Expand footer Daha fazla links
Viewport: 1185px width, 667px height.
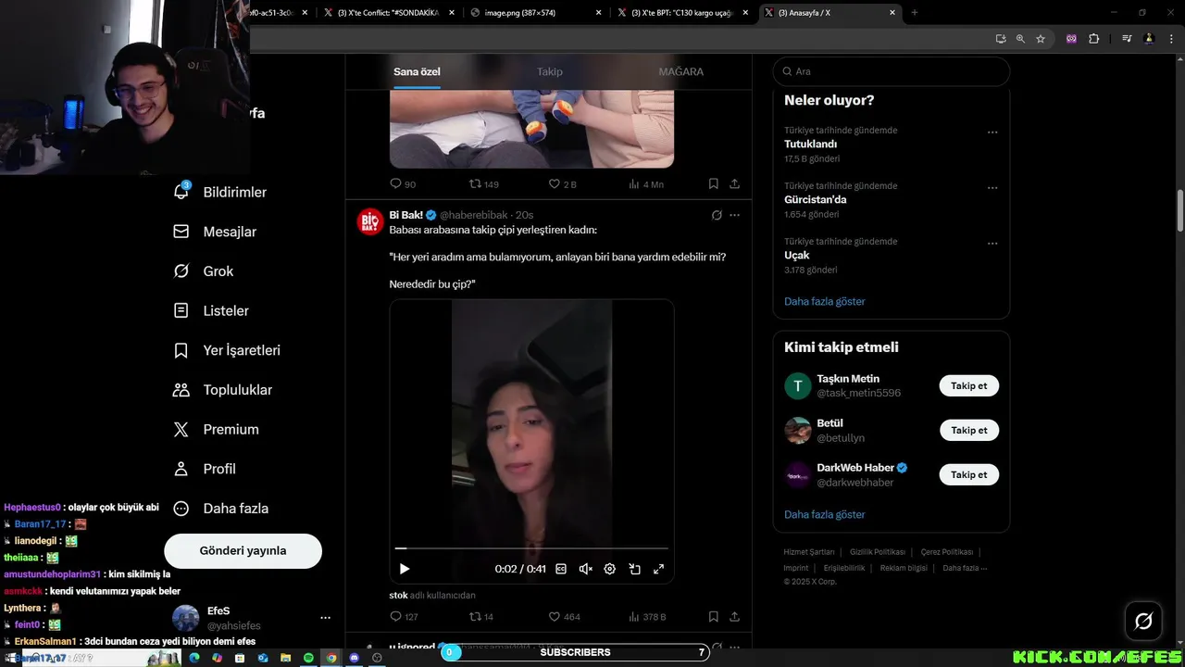tap(965, 568)
